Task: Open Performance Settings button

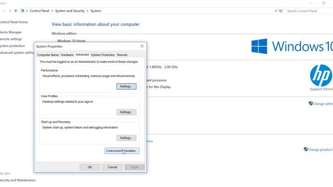Action: click(x=126, y=86)
